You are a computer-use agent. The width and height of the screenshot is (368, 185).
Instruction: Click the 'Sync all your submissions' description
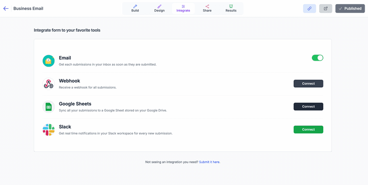point(113,111)
